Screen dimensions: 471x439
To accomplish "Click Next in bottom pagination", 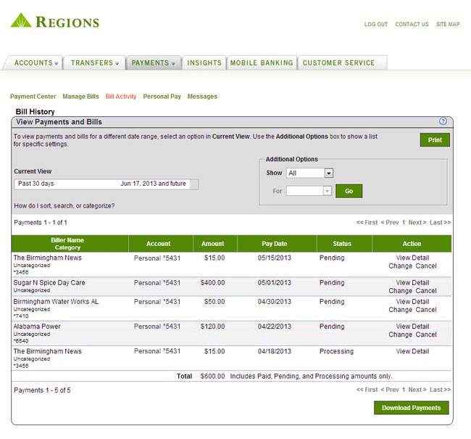I will [x=417, y=390].
